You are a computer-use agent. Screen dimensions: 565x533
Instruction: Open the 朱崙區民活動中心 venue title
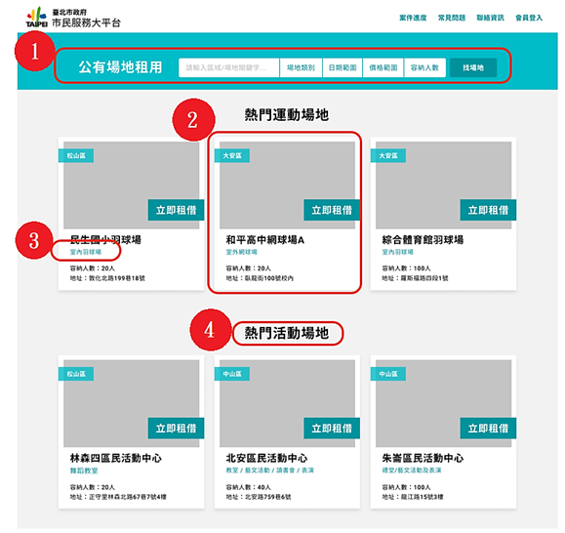coord(423,458)
